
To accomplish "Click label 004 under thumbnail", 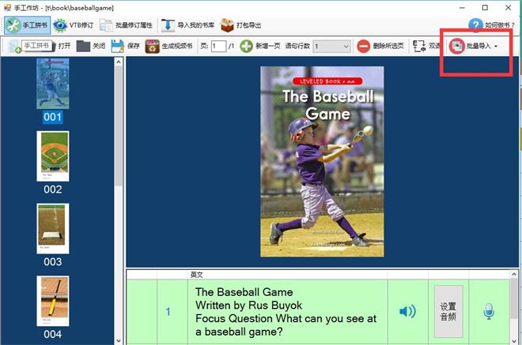I will (x=53, y=335).
